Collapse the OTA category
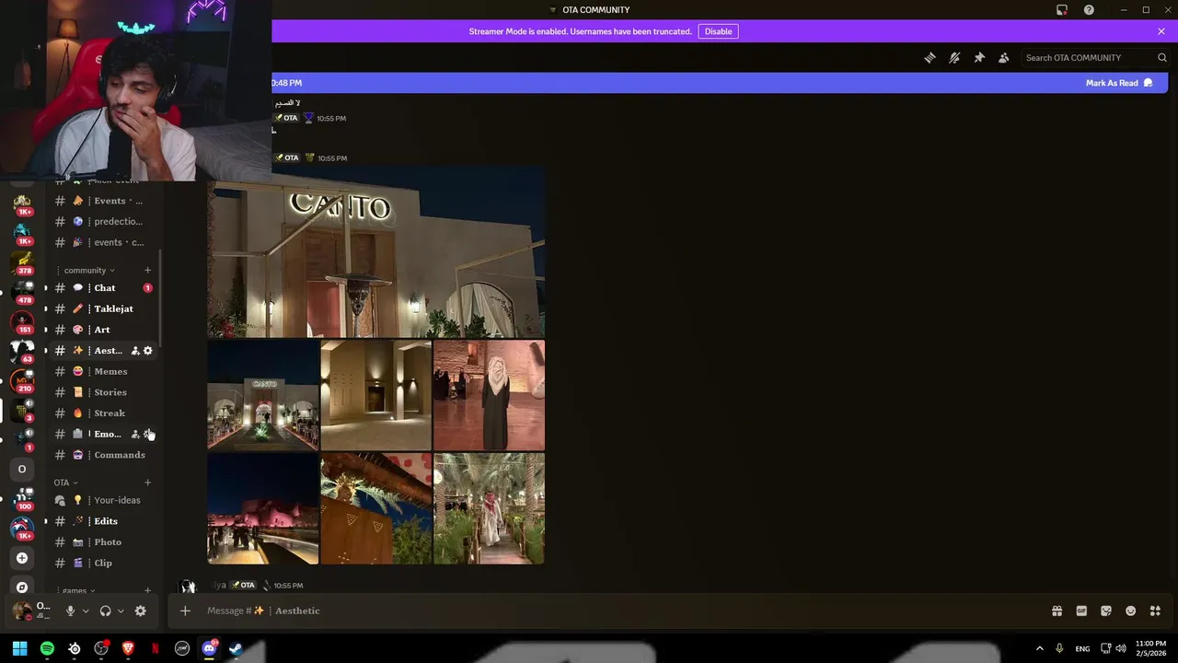 (65, 483)
